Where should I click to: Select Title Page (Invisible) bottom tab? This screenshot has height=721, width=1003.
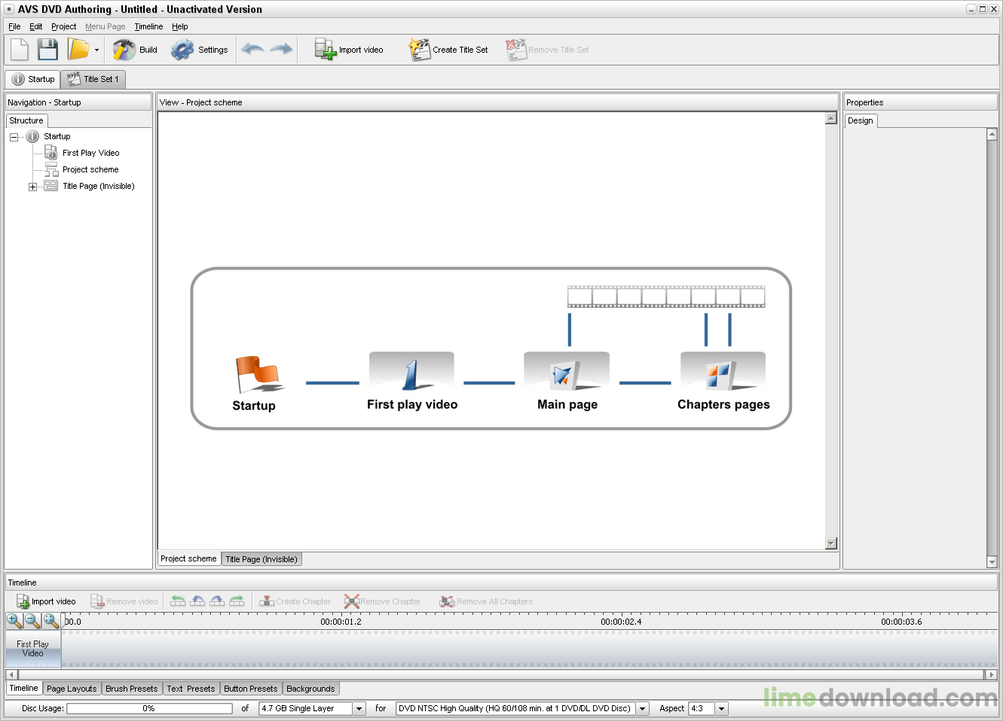coord(261,559)
